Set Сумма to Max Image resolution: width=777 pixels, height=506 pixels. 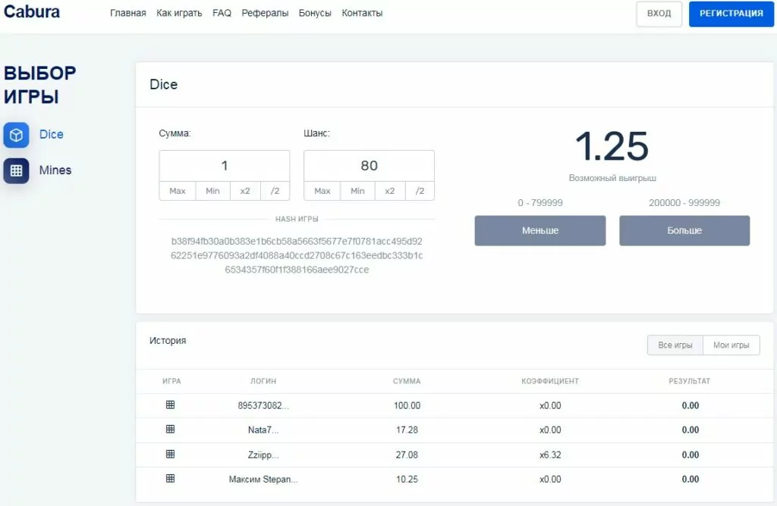tap(178, 191)
